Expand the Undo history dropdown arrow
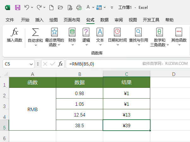Image resolution: width=190 pixels, height=142 pixels. (x=32, y=8)
